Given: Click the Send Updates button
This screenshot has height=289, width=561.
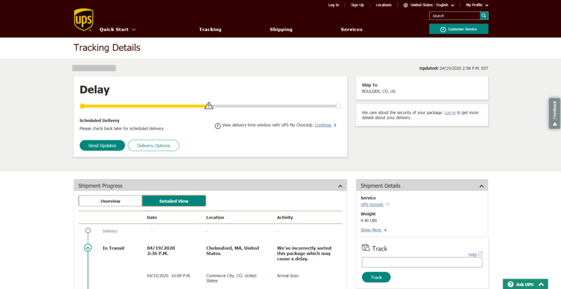Looking at the screenshot, I should (102, 146).
